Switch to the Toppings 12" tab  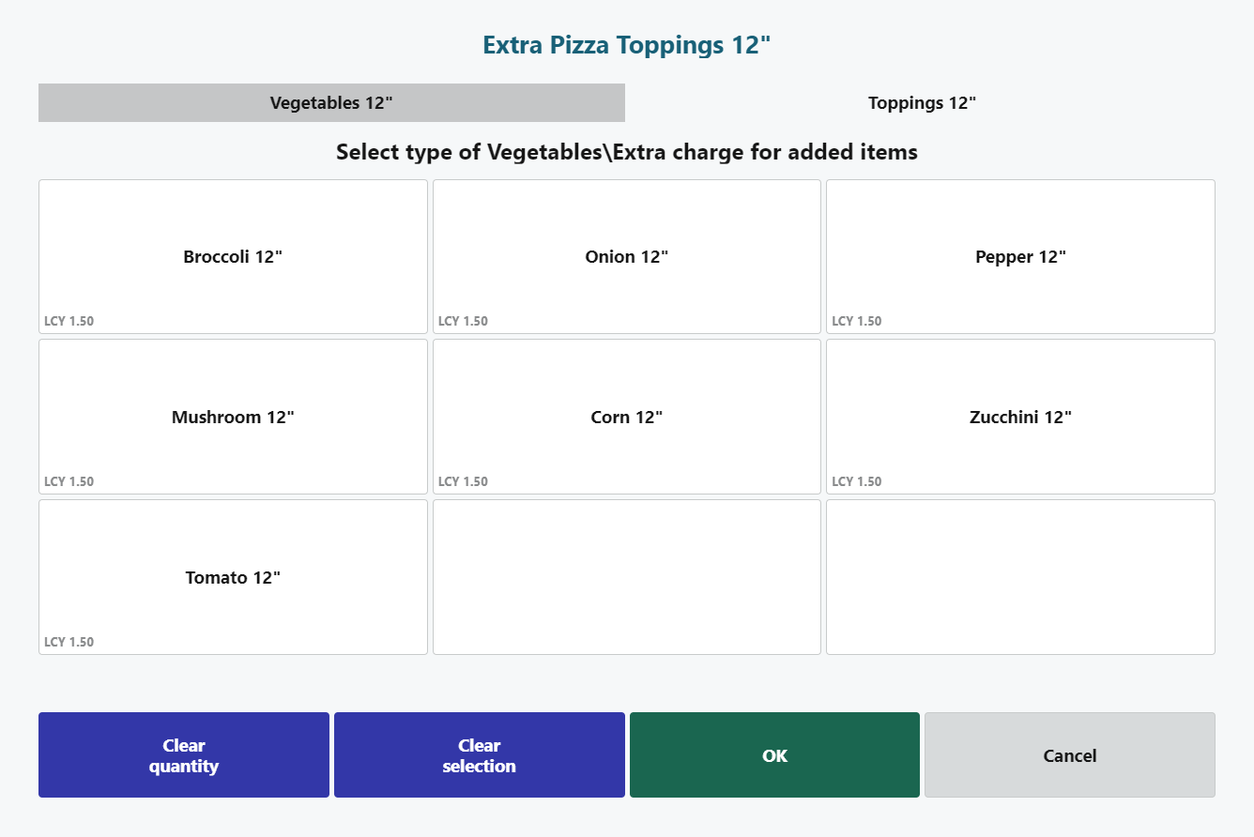922,103
